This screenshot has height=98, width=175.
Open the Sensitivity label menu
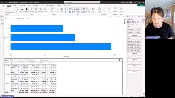click(115, 10)
